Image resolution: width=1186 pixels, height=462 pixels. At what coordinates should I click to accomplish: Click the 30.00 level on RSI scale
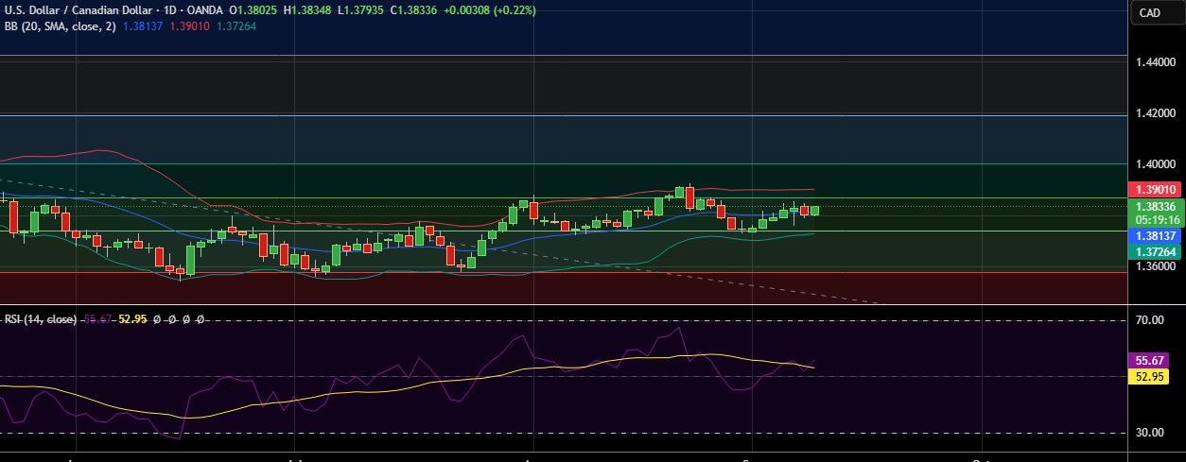(x=1149, y=433)
